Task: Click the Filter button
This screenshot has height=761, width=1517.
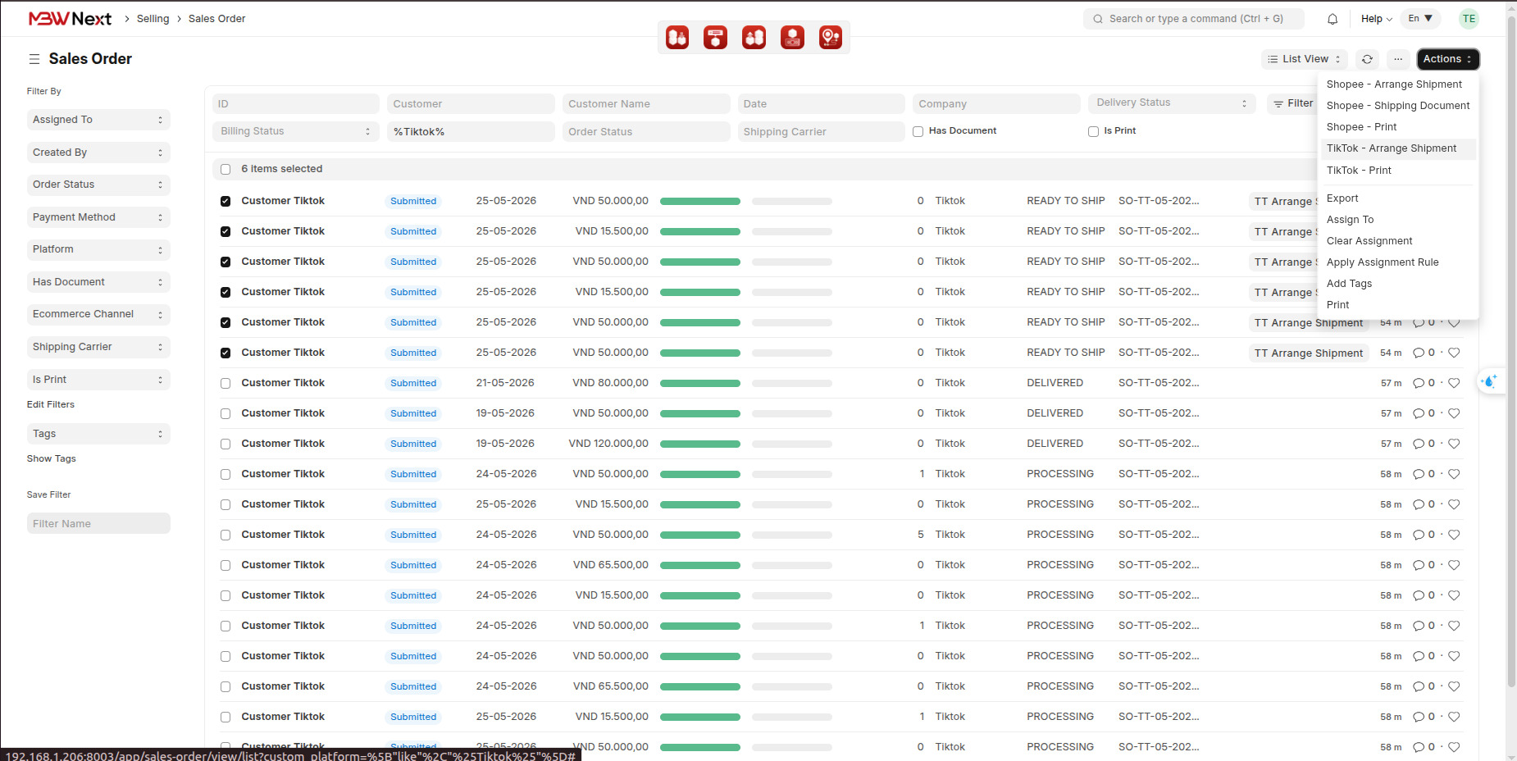Action: click(x=1293, y=103)
